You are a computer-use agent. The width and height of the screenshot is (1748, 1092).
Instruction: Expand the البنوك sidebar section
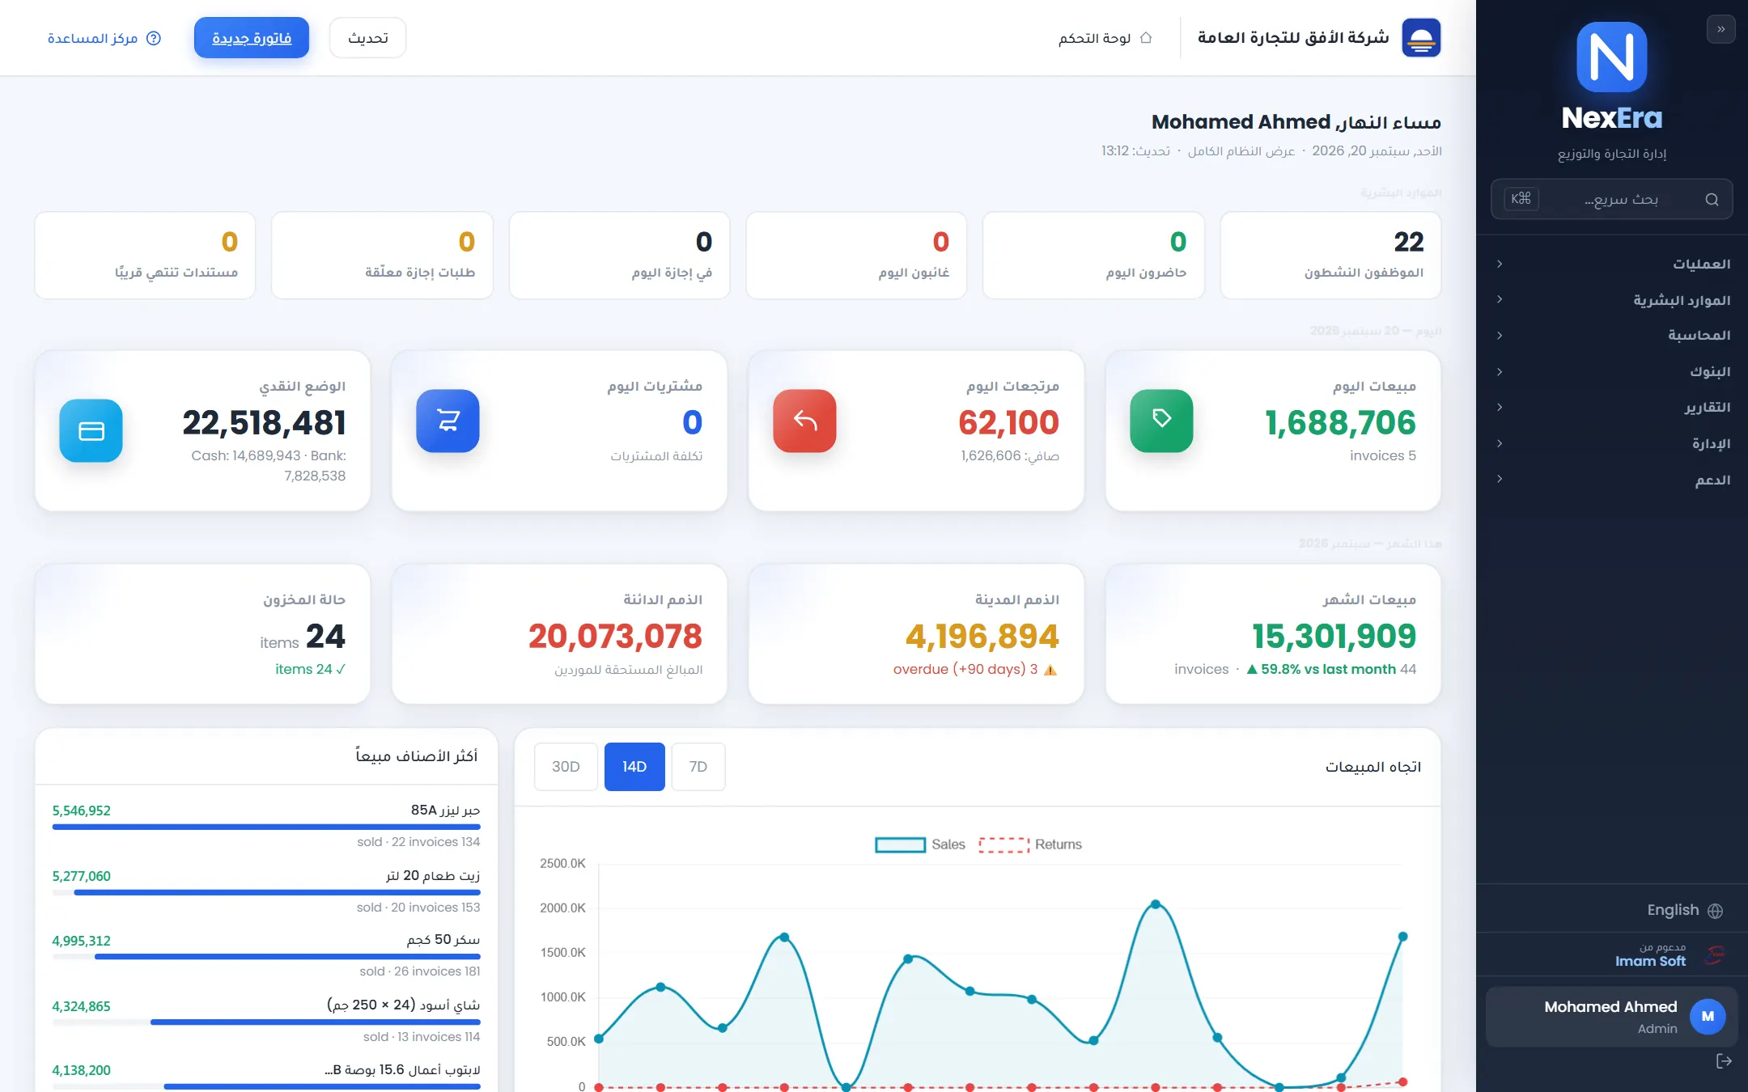(x=1612, y=372)
